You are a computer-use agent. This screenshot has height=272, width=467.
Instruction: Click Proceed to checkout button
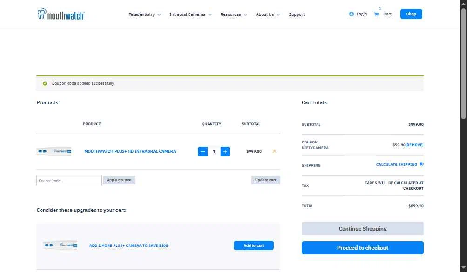[x=362, y=248]
